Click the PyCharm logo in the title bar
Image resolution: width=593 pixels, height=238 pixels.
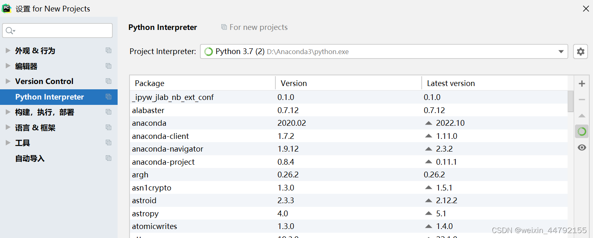(6, 8)
